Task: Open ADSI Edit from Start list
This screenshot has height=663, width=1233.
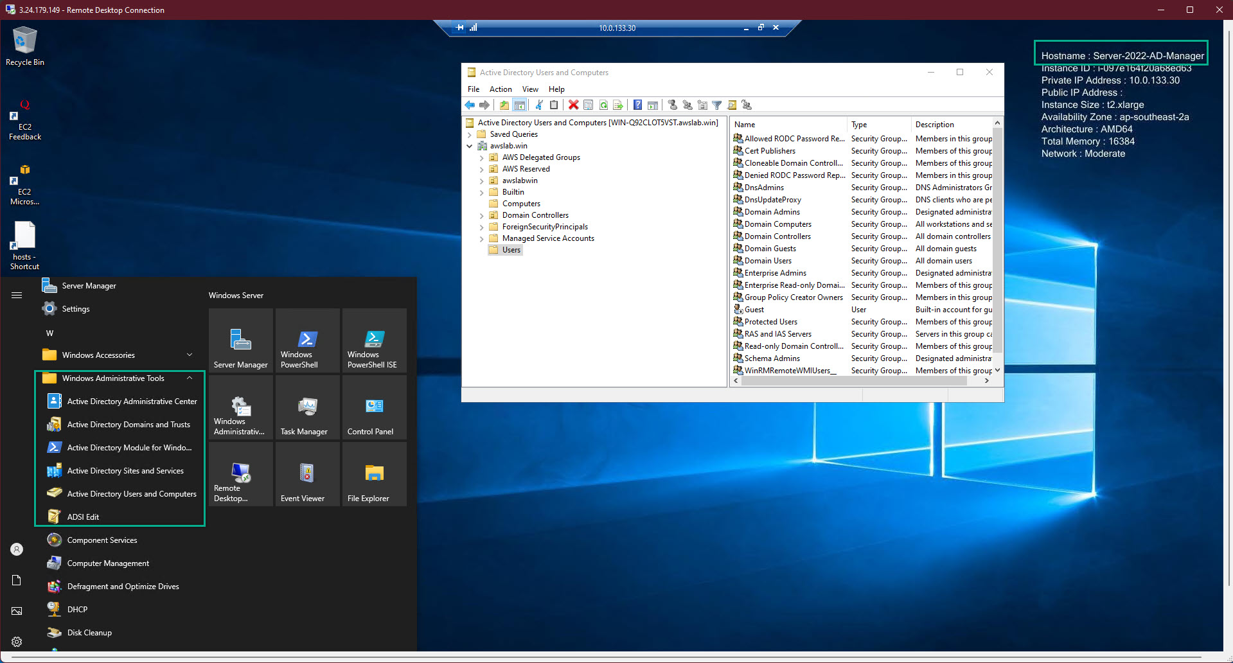Action: (121, 517)
